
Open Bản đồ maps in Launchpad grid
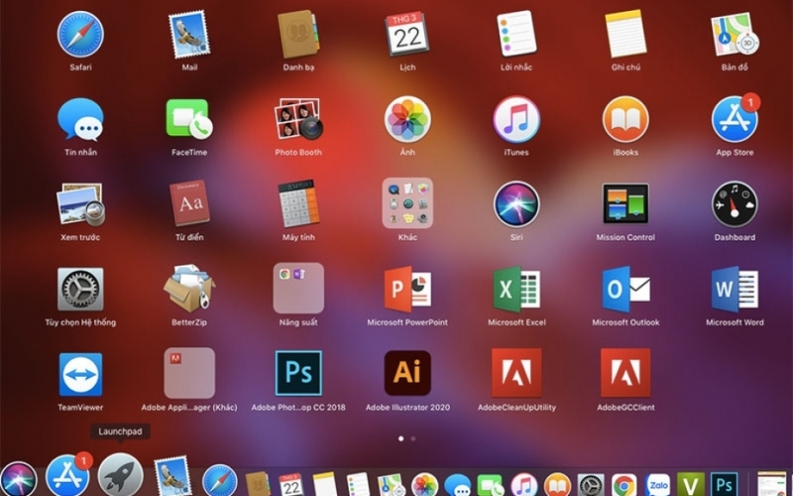point(735,35)
